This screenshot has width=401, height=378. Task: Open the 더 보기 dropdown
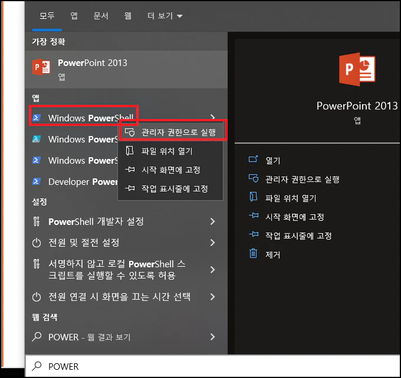click(x=165, y=16)
